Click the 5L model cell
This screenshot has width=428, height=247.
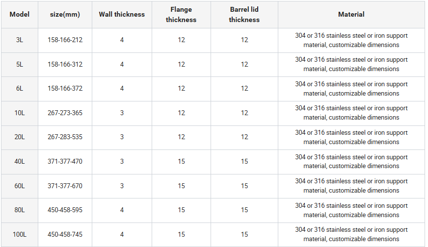20,64
